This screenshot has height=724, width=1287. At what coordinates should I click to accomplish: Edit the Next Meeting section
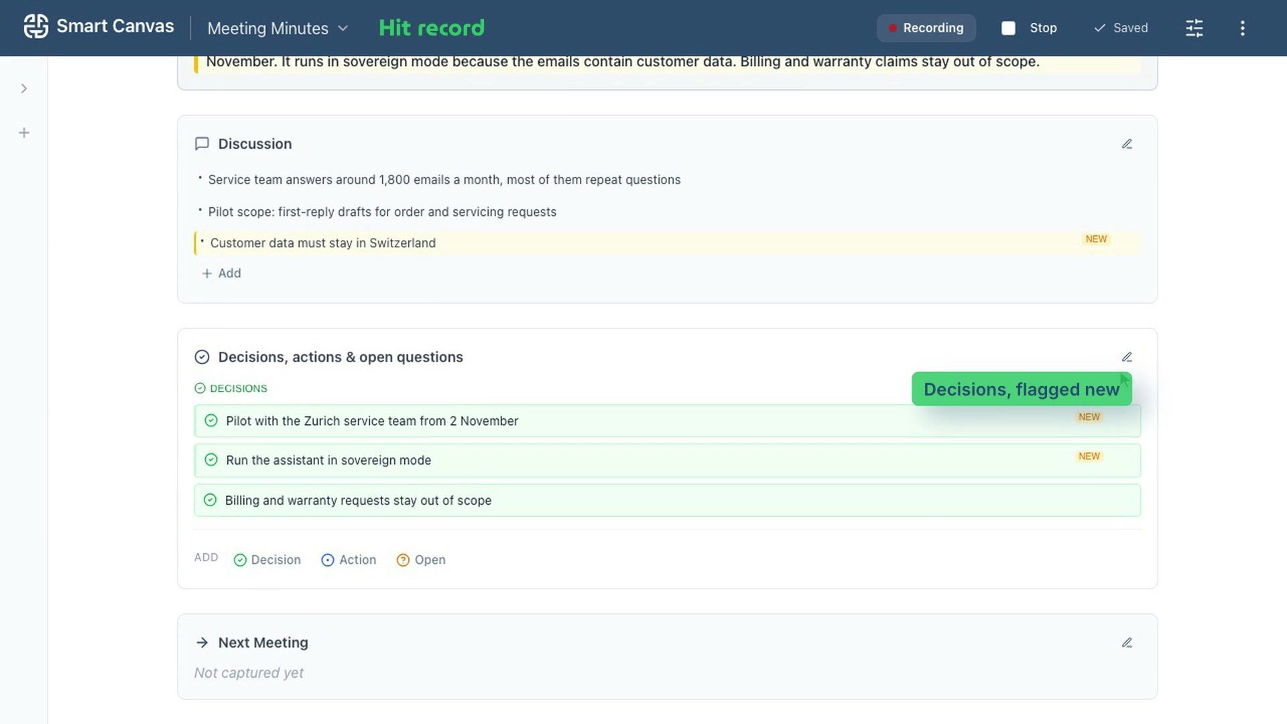(x=1127, y=643)
